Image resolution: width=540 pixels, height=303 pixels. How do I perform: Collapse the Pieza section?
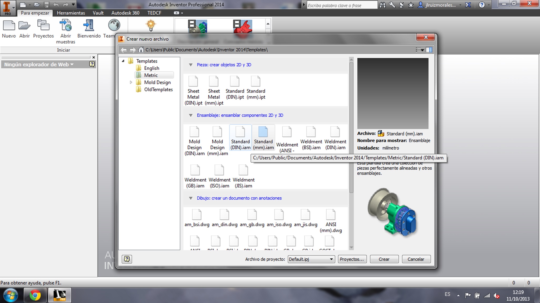pyautogui.click(x=191, y=65)
